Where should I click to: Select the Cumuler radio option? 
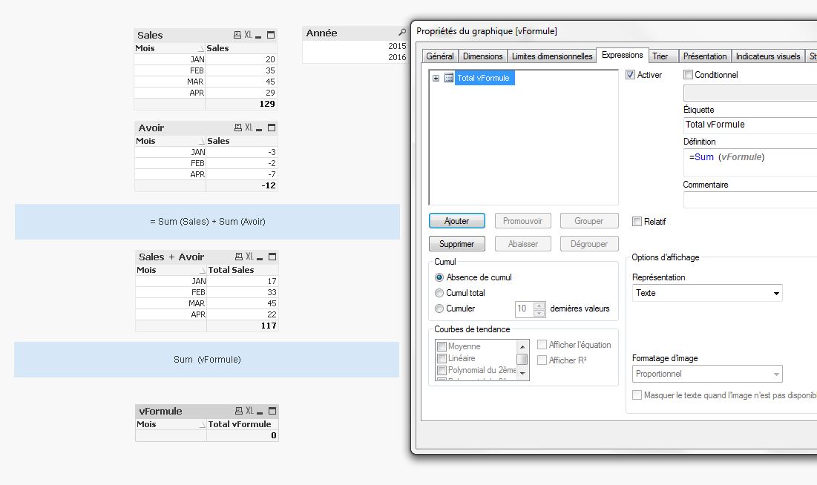point(439,309)
